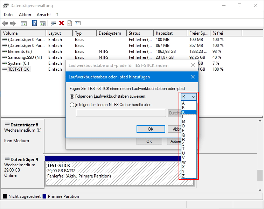
Task: Click the checkmark properties toolbar icon
Action: [70, 23]
